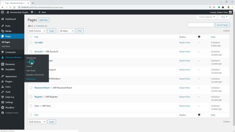
Task: Go to browser home page icon
Action: click(14, 7)
